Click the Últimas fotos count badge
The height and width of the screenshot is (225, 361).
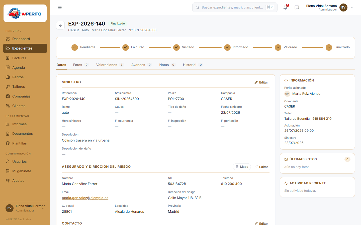pyautogui.click(x=347, y=159)
